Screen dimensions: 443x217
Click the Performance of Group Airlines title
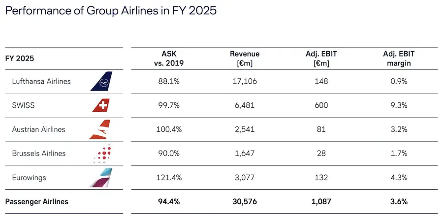pos(111,11)
